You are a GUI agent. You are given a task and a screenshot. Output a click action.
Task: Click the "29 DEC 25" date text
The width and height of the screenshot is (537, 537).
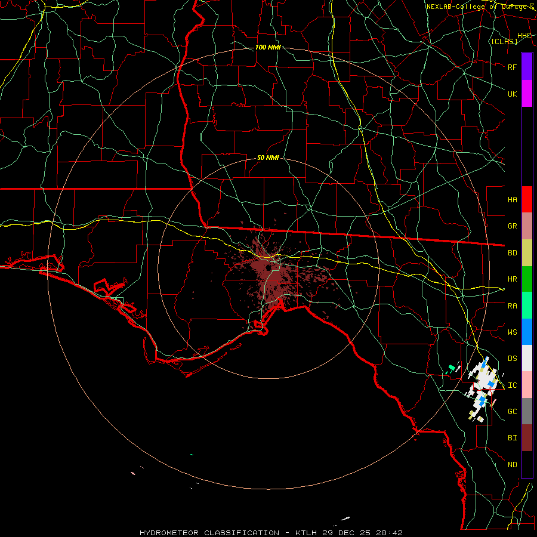coord(346,533)
